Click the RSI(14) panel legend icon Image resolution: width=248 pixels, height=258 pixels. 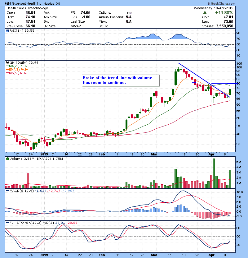7,31
